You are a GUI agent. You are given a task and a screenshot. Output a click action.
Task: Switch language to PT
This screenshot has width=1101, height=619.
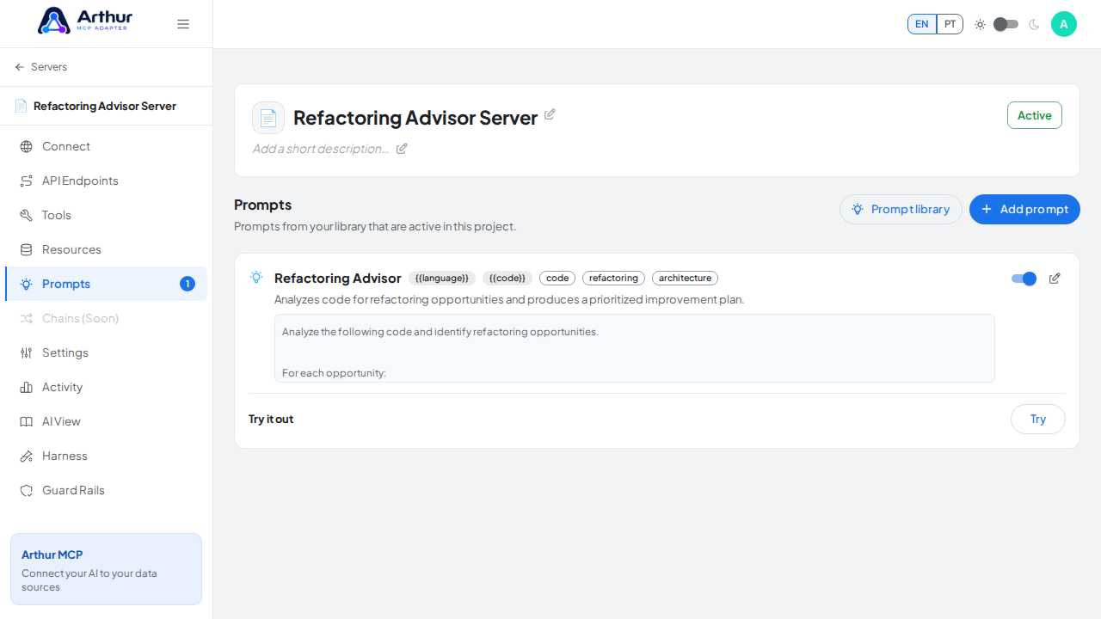pos(950,24)
